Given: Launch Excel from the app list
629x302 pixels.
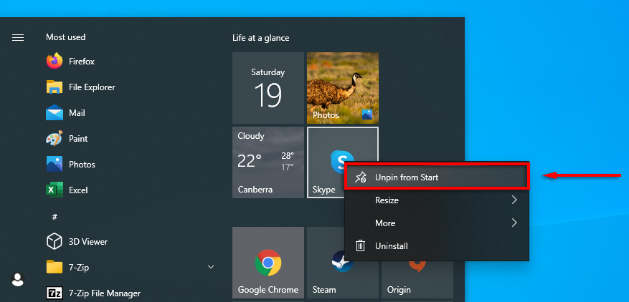Looking at the screenshot, I should 66,190.
